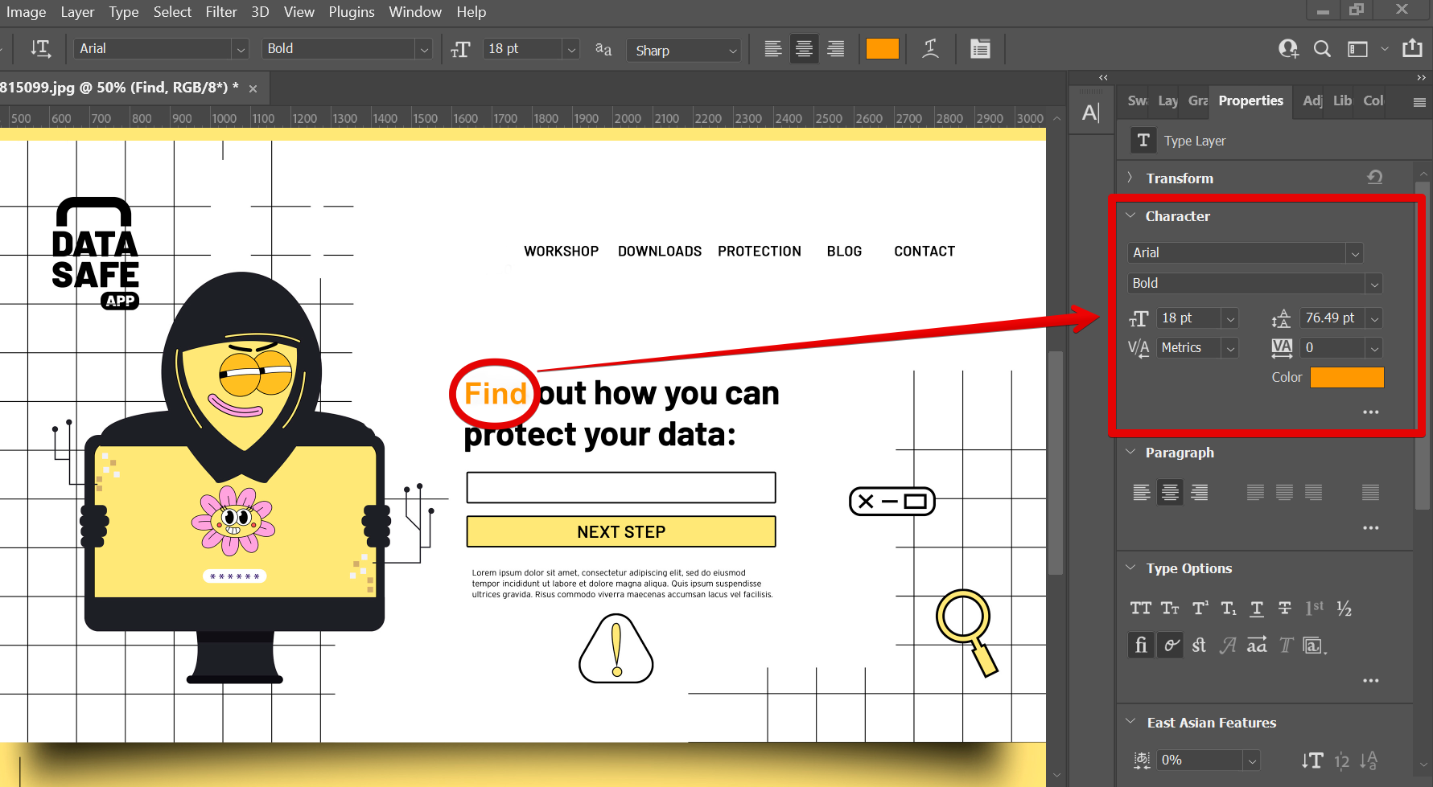1433x787 pixels.
Task: Toggle Strikethrough in Type Options
Action: tap(1285, 609)
